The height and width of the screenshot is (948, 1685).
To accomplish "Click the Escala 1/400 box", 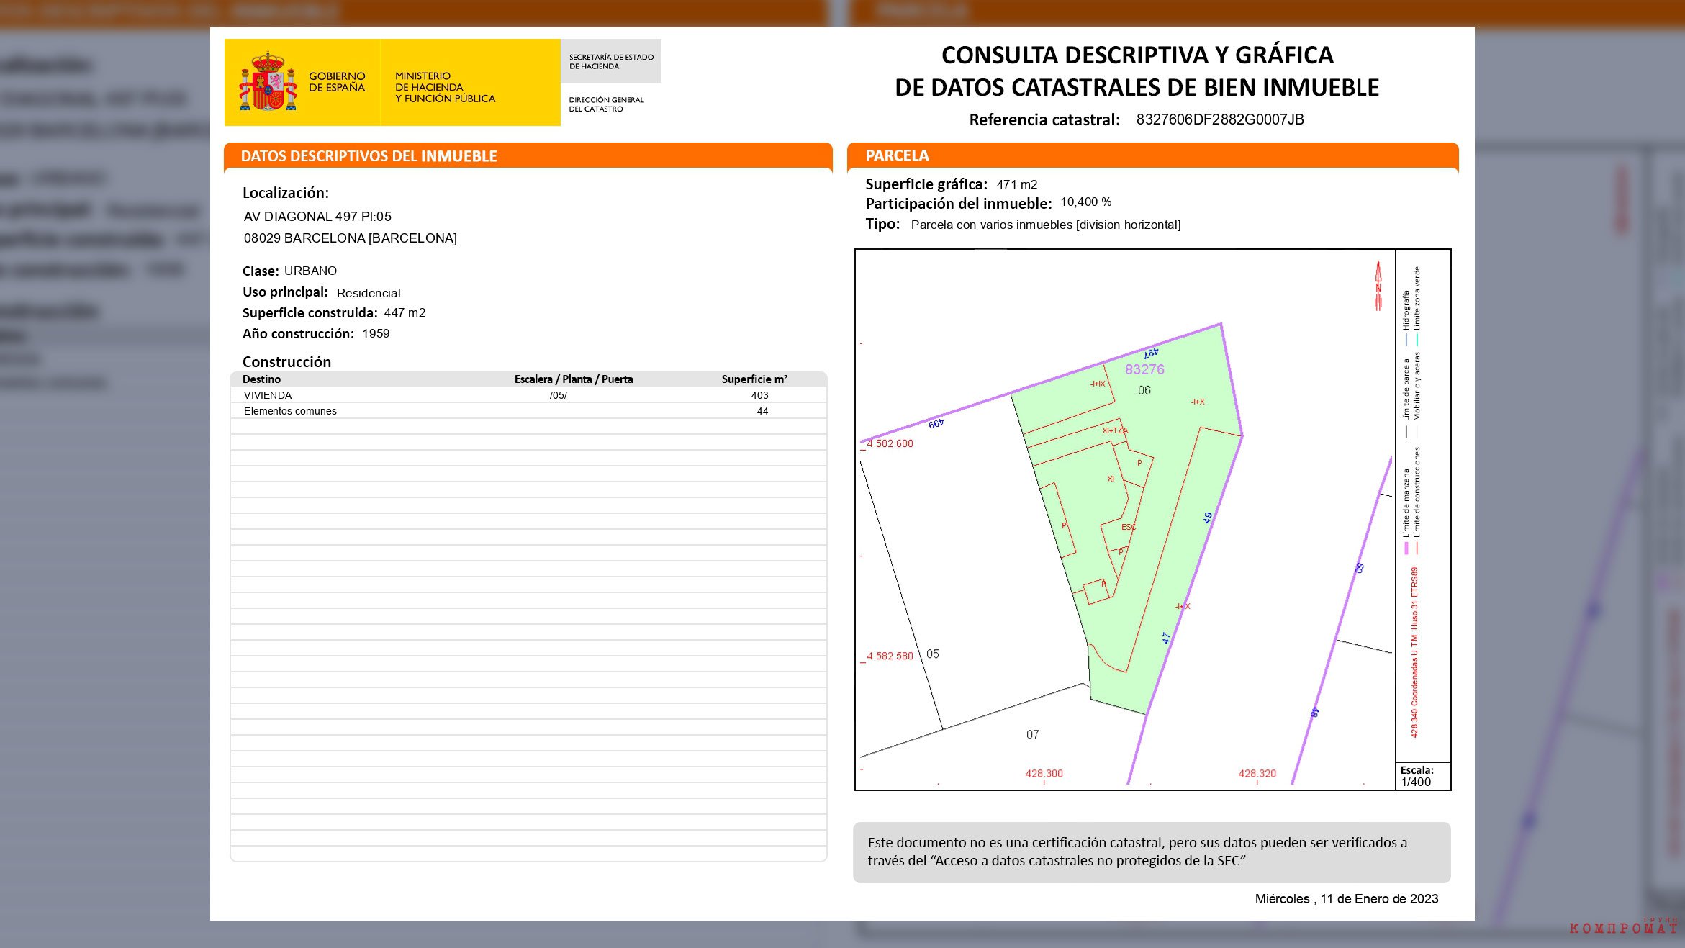I will tap(1423, 776).
